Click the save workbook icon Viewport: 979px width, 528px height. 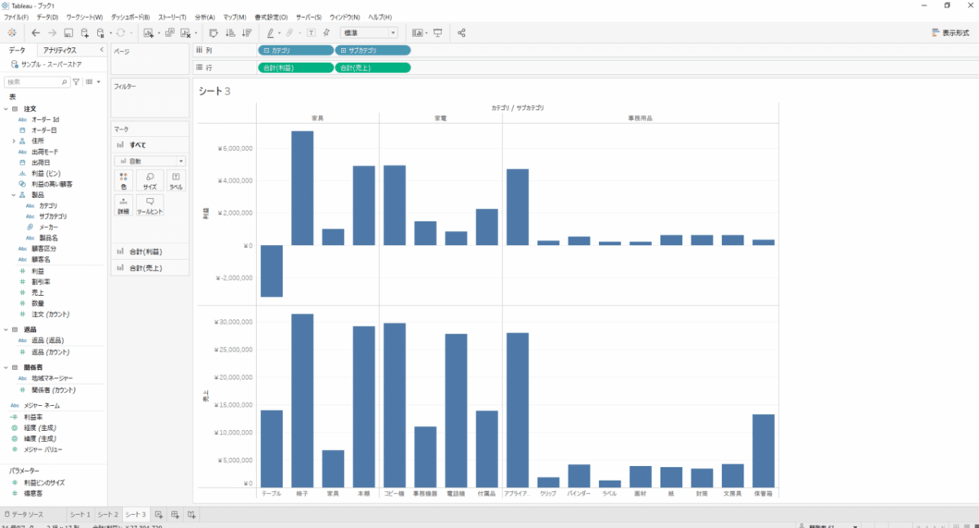point(69,33)
